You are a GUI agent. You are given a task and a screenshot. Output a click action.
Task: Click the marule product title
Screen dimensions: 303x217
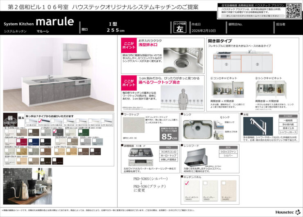(x=55, y=21)
